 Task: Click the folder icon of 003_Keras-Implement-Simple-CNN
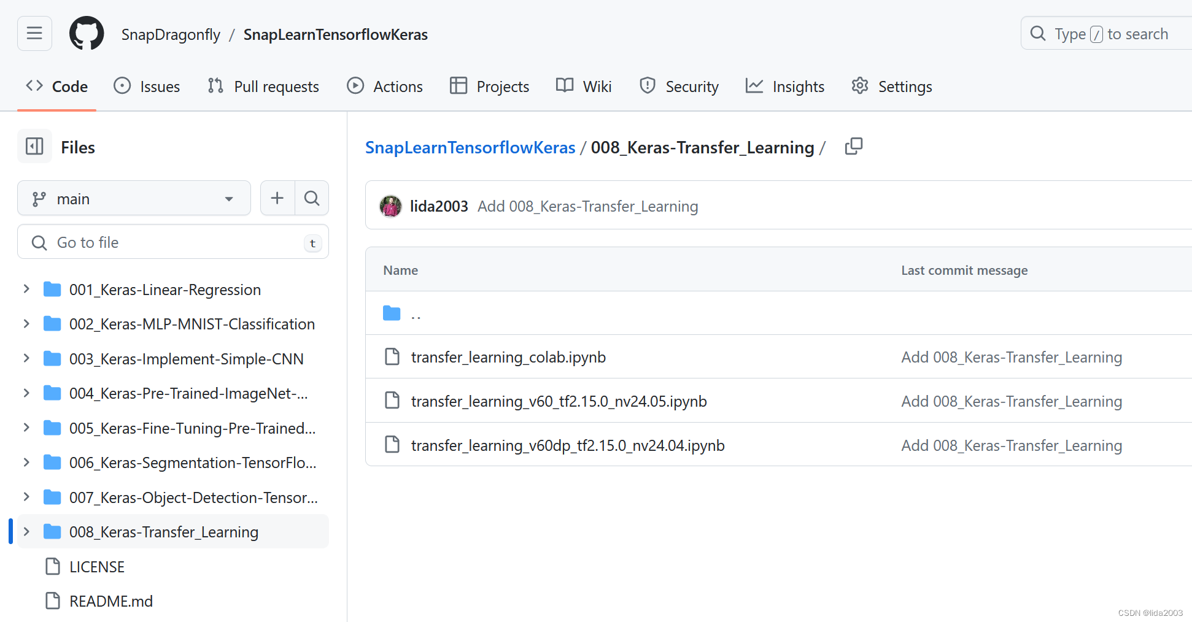(53, 359)
